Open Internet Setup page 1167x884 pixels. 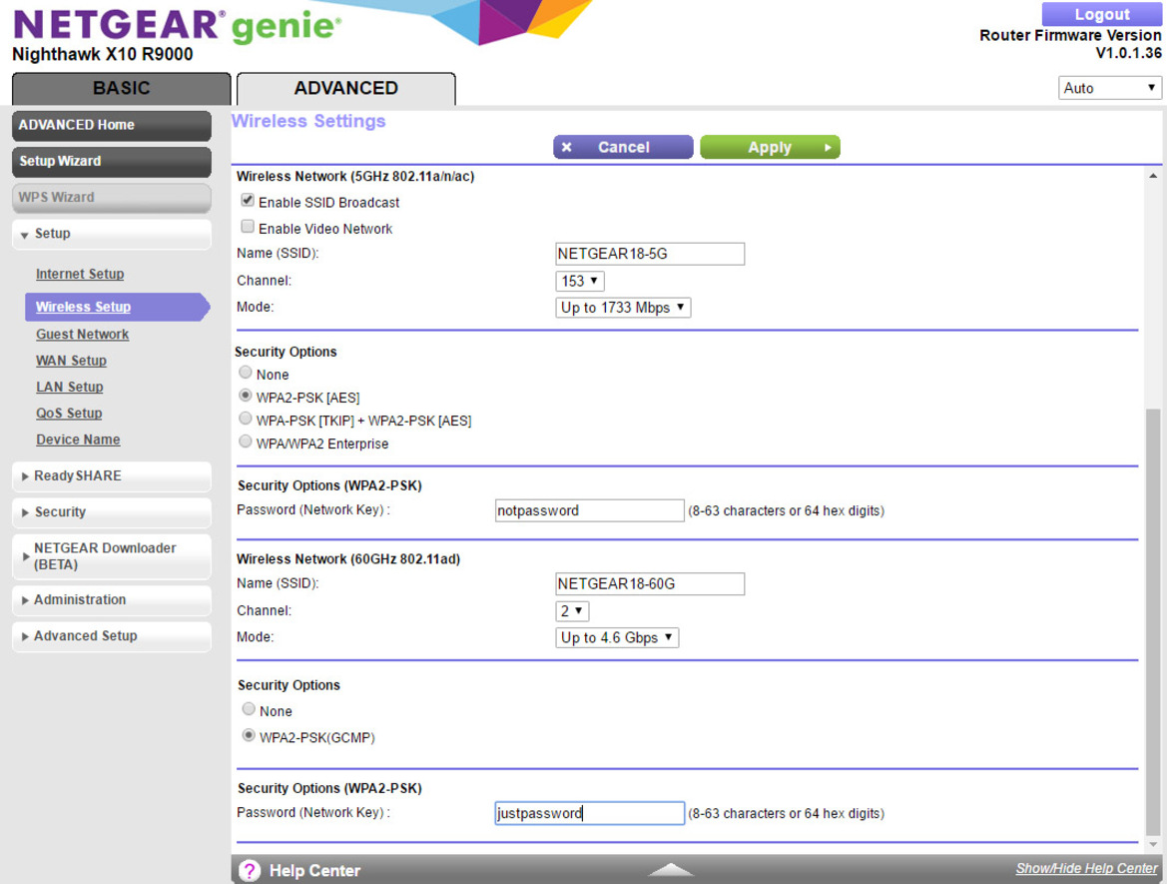pos(81,274)
